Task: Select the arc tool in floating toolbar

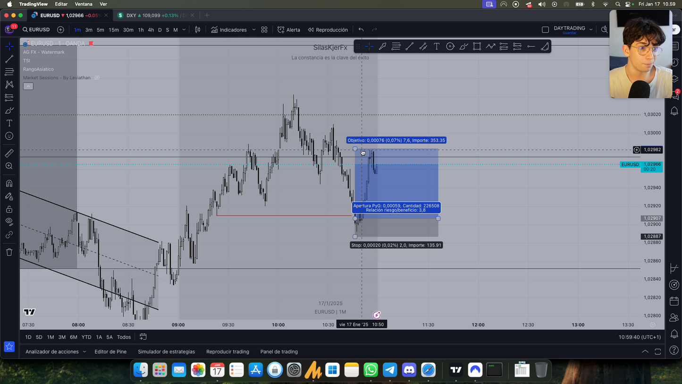Action: pos(545,46)
